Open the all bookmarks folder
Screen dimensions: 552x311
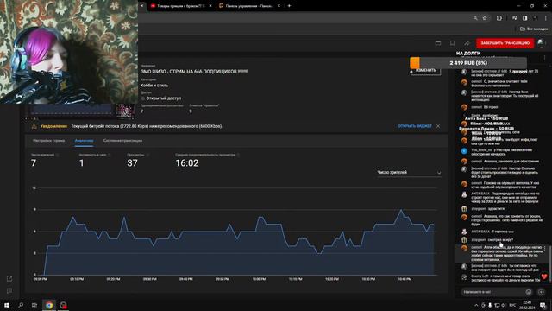coord(534,29)
